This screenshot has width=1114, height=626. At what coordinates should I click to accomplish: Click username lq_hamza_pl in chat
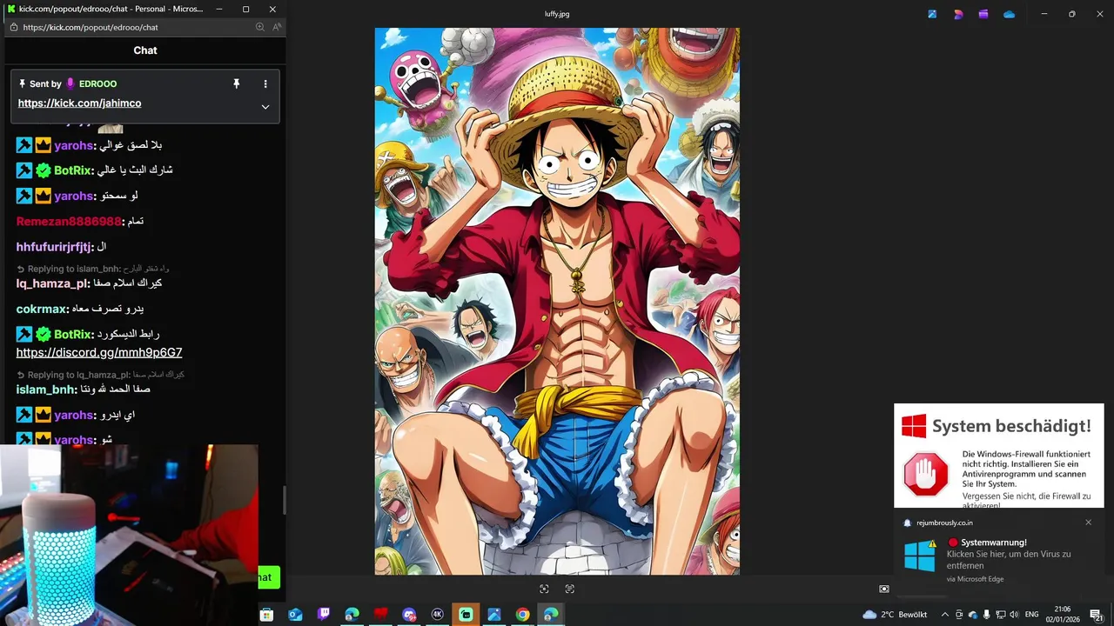coord(53,283)
